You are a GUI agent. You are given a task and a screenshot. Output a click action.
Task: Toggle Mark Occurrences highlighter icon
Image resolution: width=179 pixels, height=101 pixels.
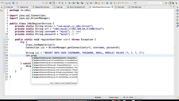[53, 3]
